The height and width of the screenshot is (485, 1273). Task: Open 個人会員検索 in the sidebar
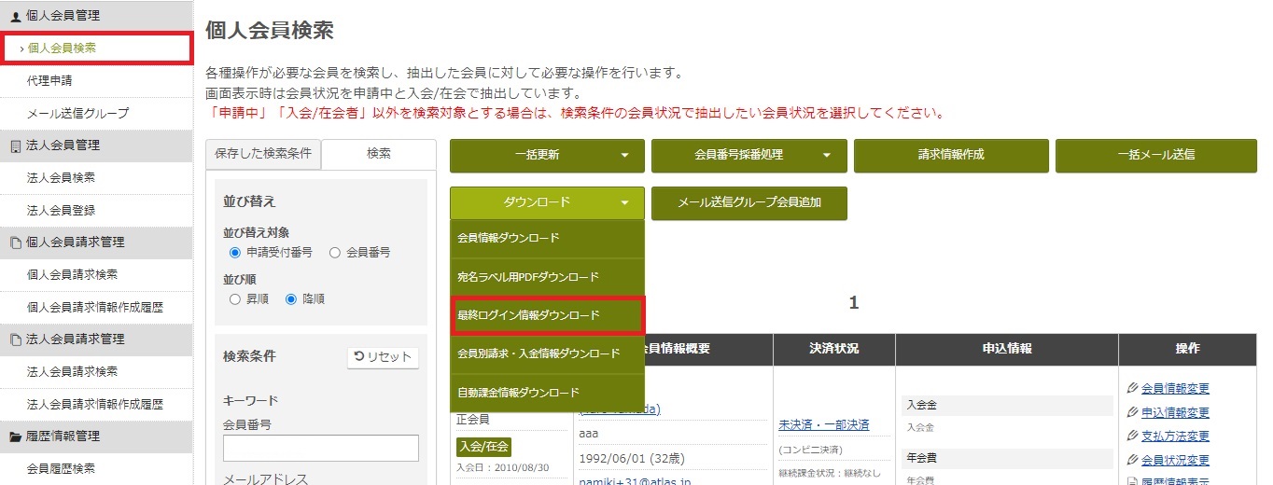pos(96,48)
